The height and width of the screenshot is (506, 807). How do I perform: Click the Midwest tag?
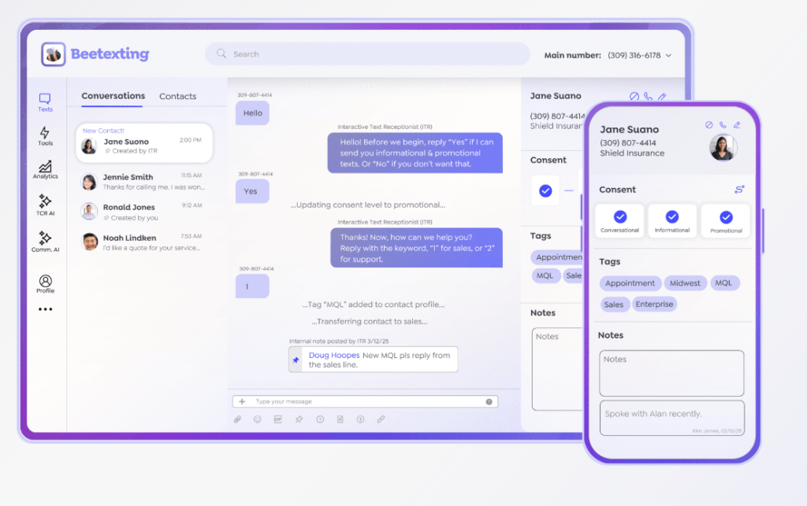(685, 283)
